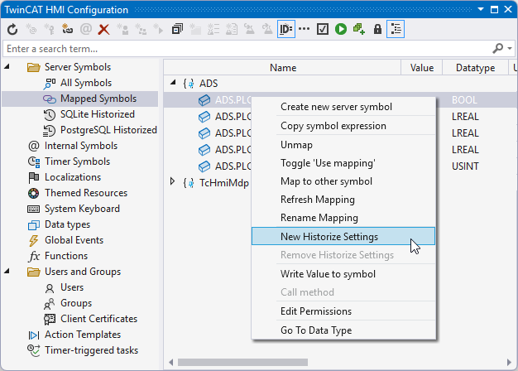
Task: Click the Refresh icon in the toolbar
Action: tap(12, 30)
